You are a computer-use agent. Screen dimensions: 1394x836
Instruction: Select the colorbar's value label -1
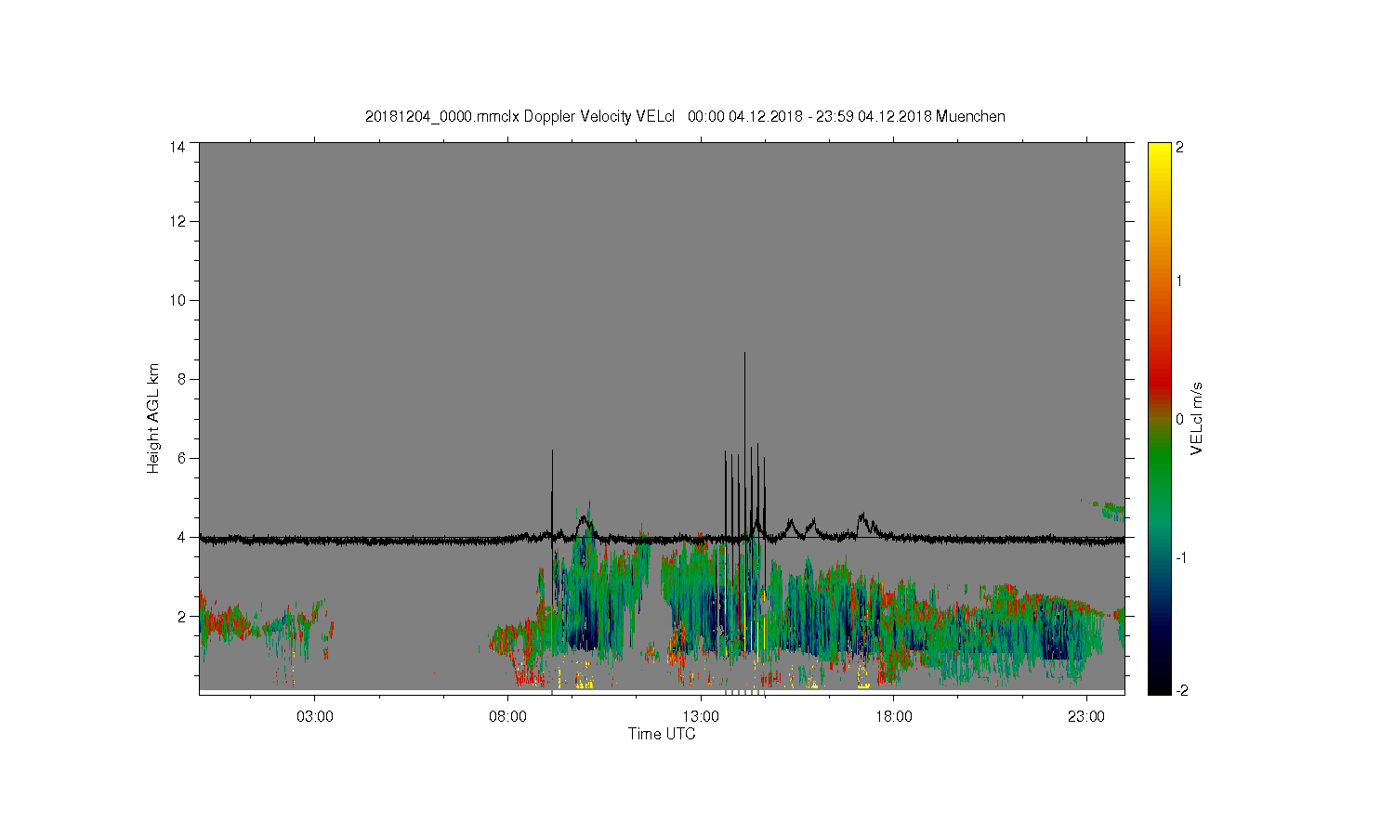point(1179,557)
